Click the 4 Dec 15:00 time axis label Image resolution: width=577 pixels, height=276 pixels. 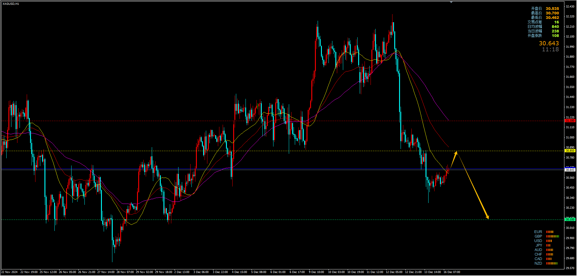point(240,272)
